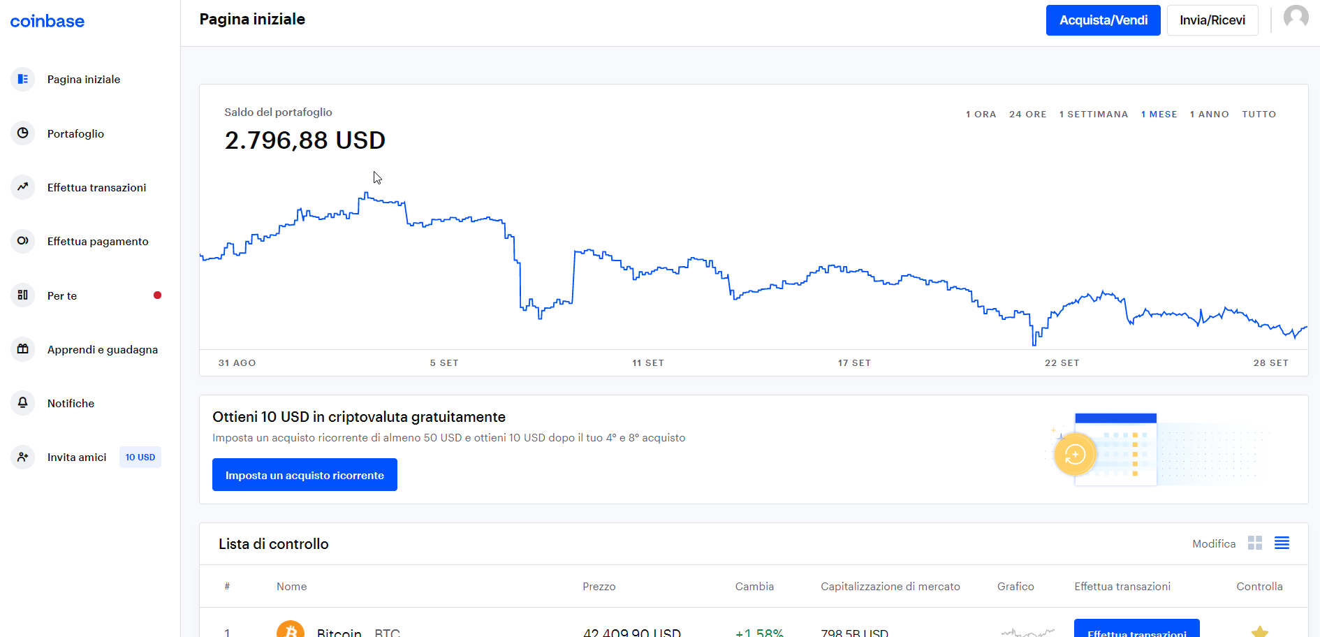Open the Pagina iniziale sidebar icon

(x=23, y=79)
